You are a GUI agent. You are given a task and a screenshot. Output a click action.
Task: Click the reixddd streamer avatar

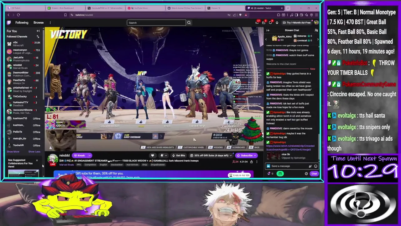pyautogui.click(x=53, y=159)
